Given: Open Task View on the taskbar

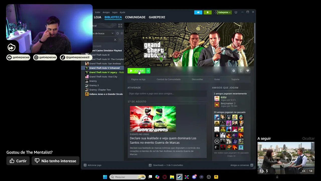Looking at the screenshot, I should pos(150,177).
